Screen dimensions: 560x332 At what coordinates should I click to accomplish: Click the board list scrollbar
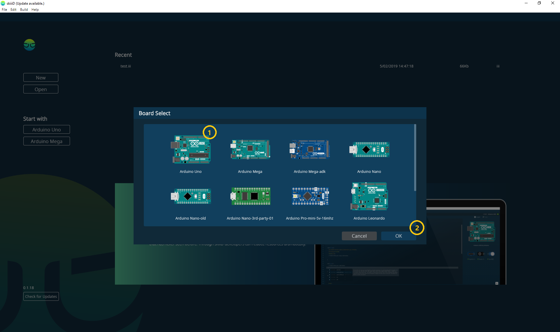tap(415, 158)
